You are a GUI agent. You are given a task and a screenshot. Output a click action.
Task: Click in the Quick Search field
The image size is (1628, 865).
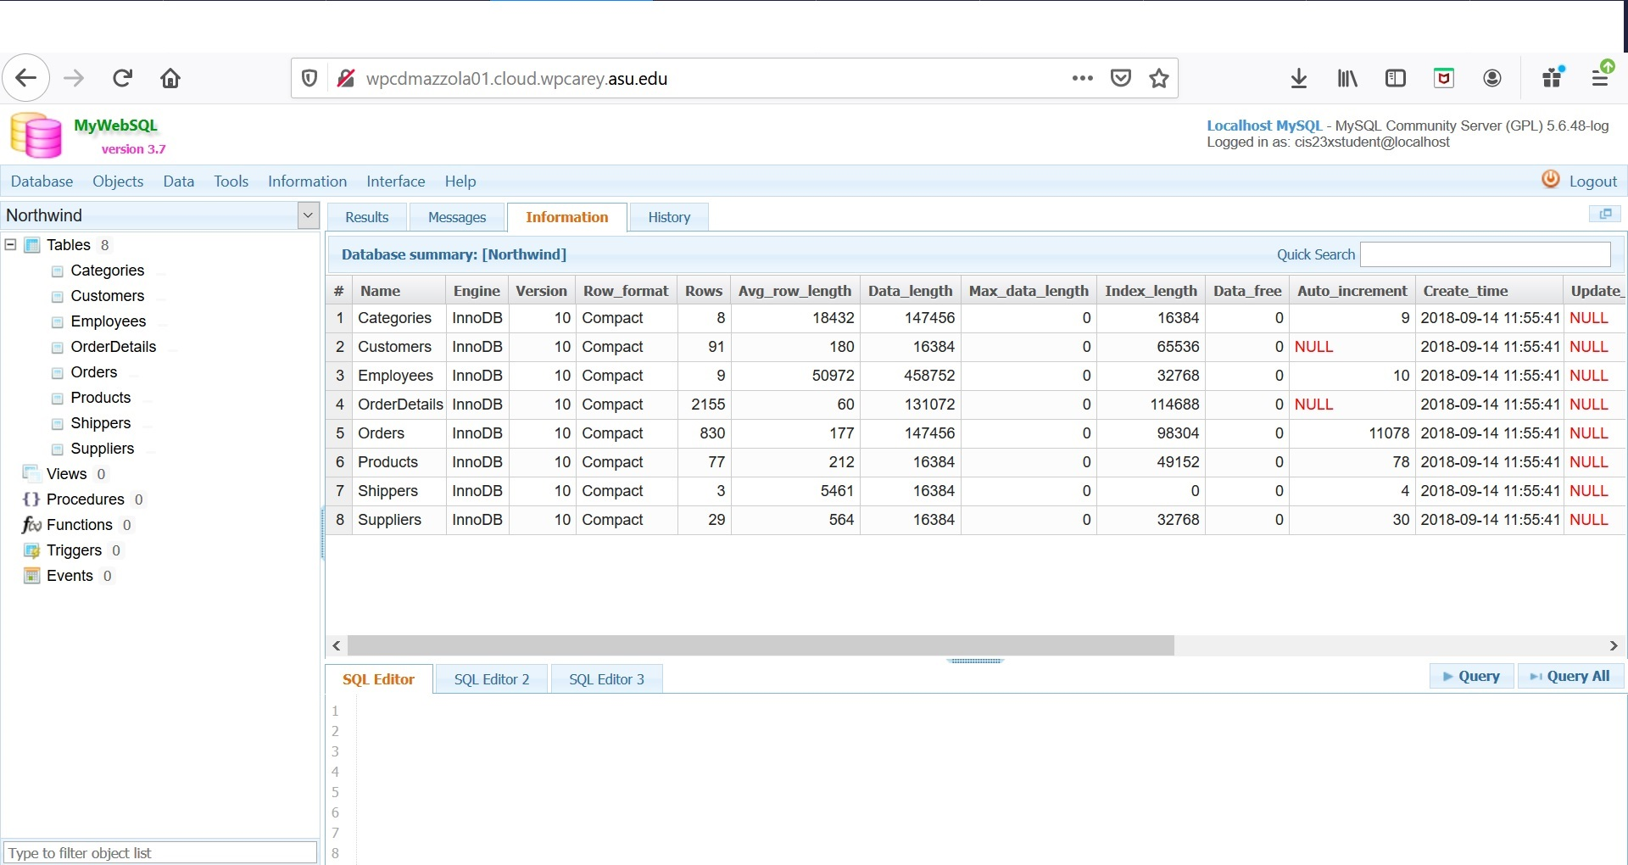1486,254
